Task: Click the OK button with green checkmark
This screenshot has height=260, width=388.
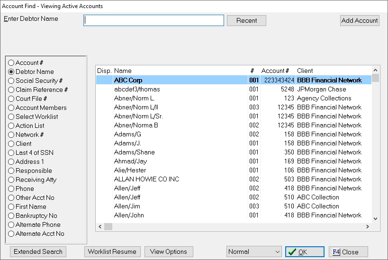Action: click(x=305, y=252)
